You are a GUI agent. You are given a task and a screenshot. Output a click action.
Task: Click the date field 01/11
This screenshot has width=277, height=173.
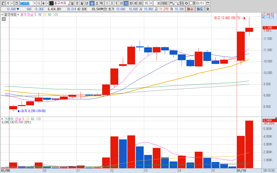[x=200, y=3]
